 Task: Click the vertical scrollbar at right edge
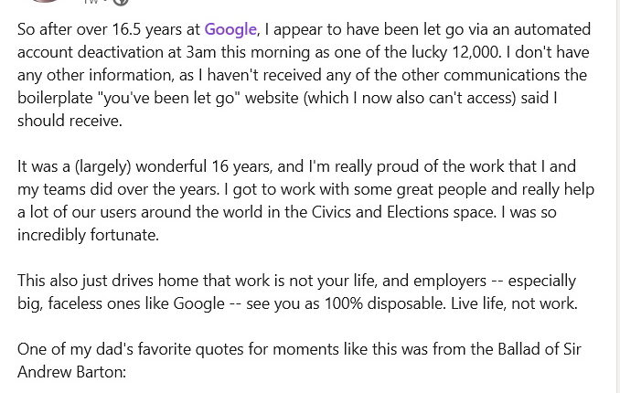(617, 196)
